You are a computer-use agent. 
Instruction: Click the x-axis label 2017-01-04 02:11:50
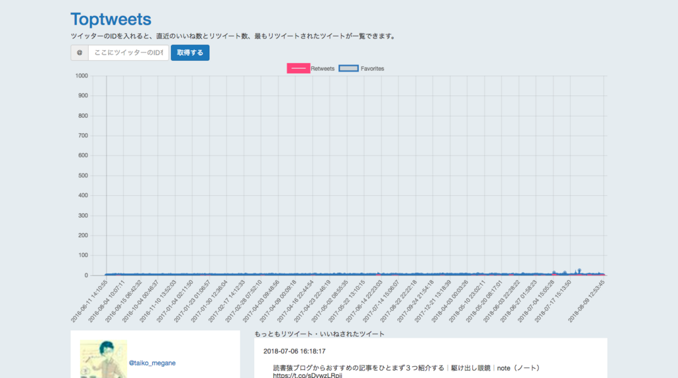tap(175, 301)
